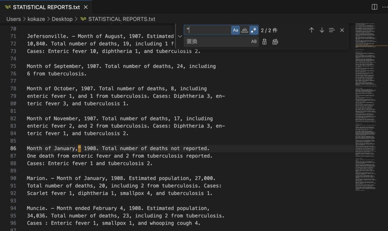Close the STATISTICAL REPORTS.txt tab
388x231 pixels.
[86, 7]
